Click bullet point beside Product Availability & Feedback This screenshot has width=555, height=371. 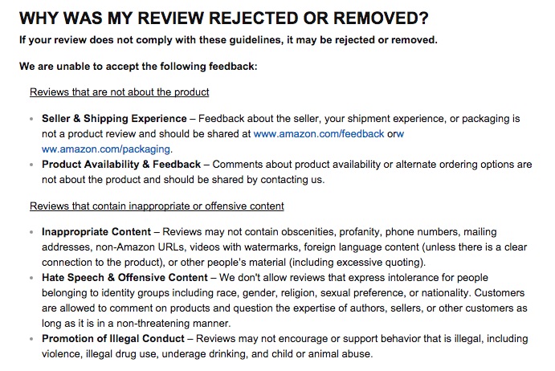pyautogui.click(x=32, y=165)
